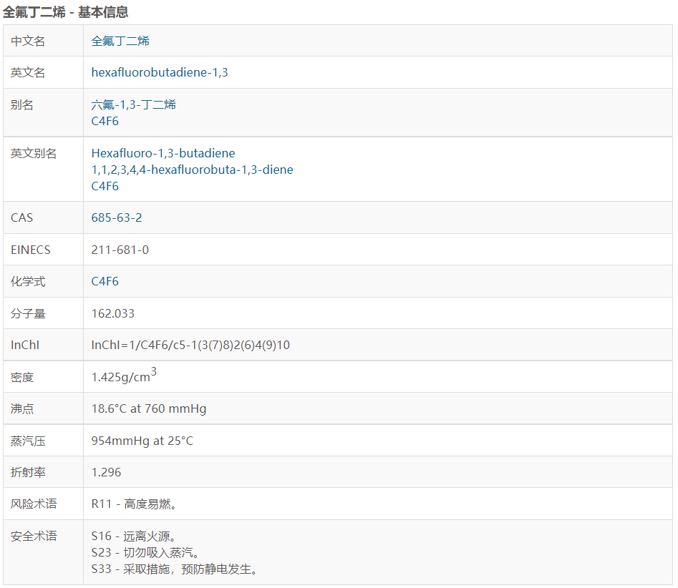Click the 全氟丁二烯 - 基本信息 heading
Image resolution: width=678 pixels, height=588 pixels.
66,12
